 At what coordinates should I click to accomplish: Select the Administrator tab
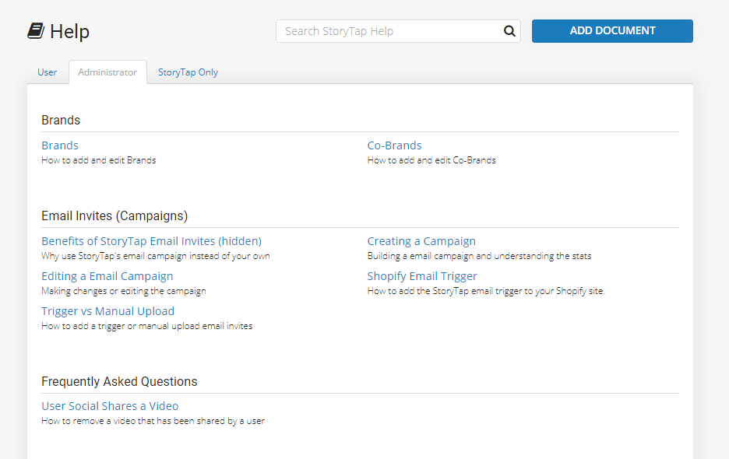tap(107, 72)
